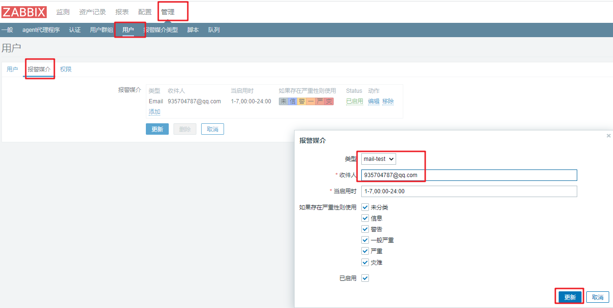
Task: Go to agent代理程序 submenu
Action: 41,30
